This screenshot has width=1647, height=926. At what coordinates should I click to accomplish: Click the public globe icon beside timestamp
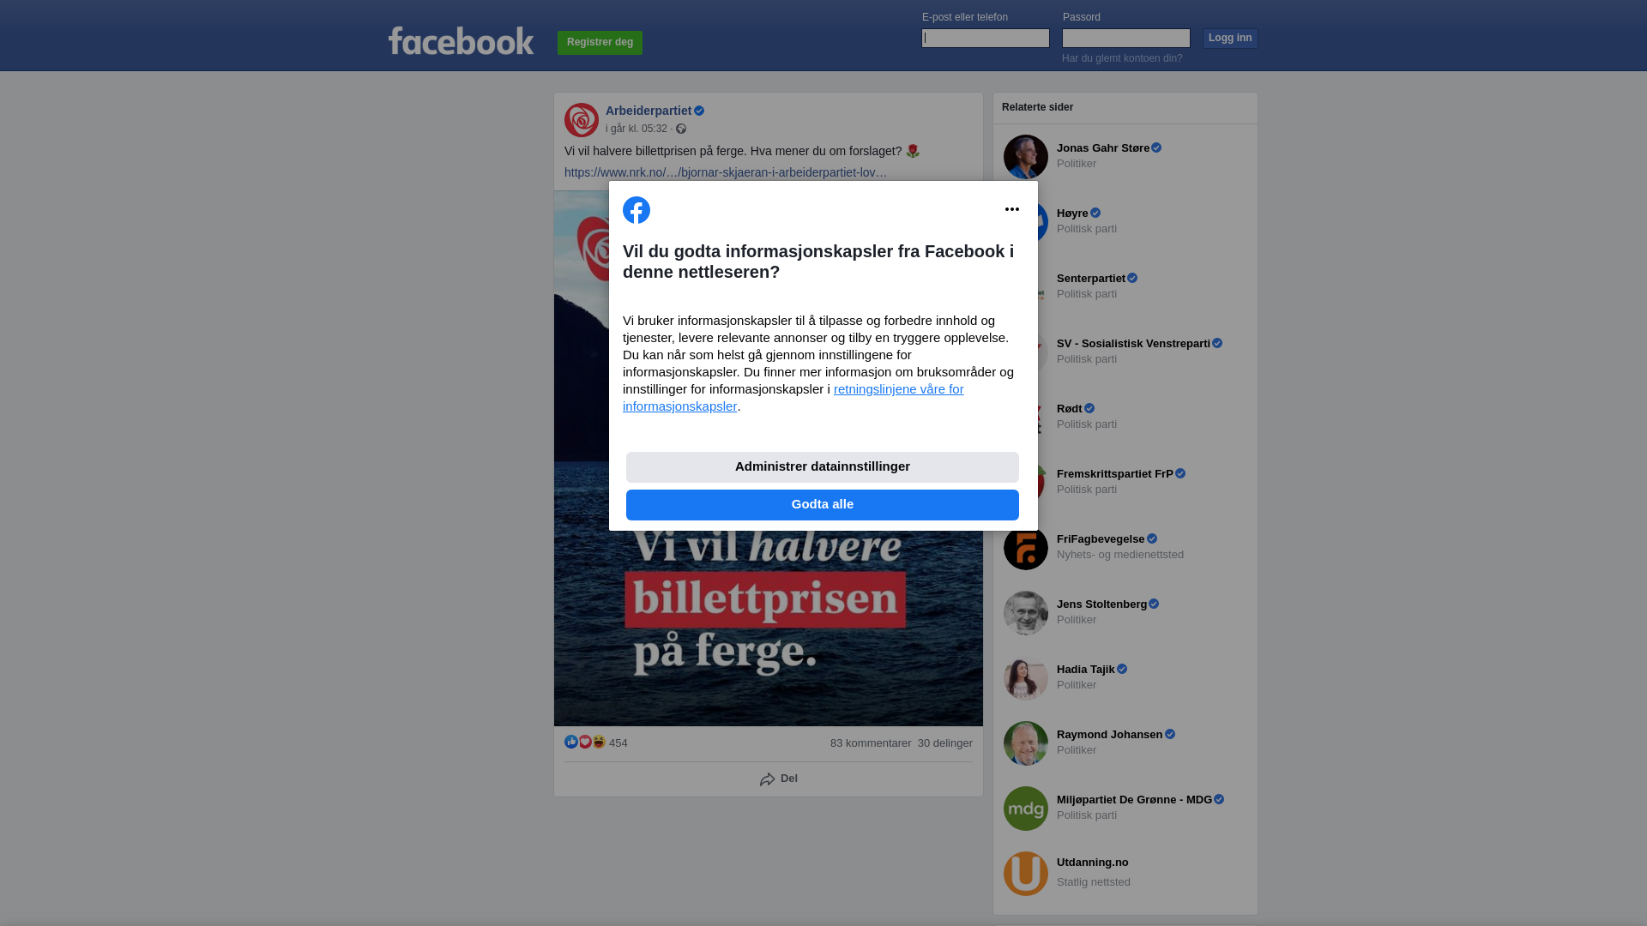pos(681,129)
